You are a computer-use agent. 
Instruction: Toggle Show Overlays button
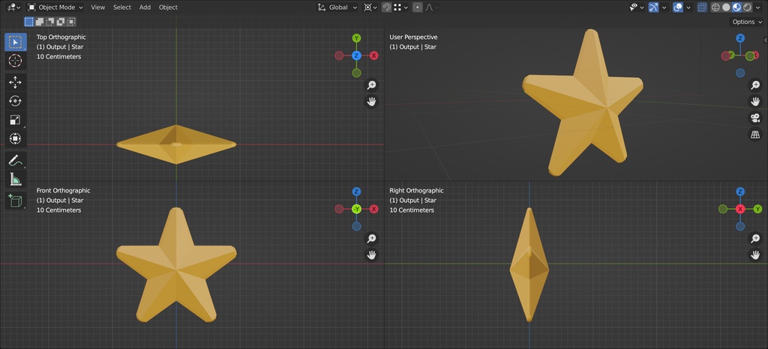pos(678,7)
